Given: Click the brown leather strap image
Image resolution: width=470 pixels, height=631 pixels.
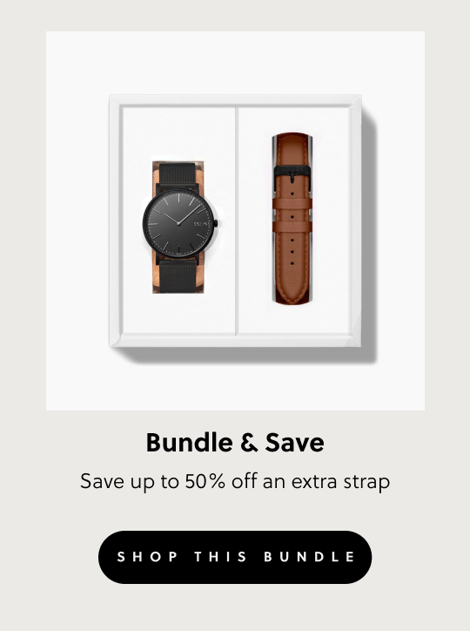Looking at the screenshot, I should 292,218.
